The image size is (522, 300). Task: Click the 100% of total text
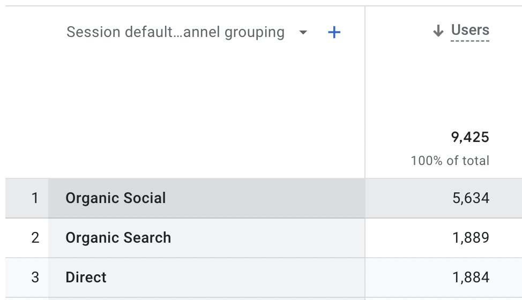[x=450, y=161]
